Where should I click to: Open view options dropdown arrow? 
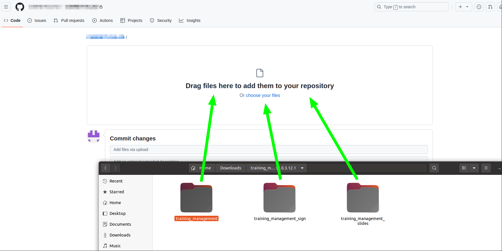pos(474,168)
